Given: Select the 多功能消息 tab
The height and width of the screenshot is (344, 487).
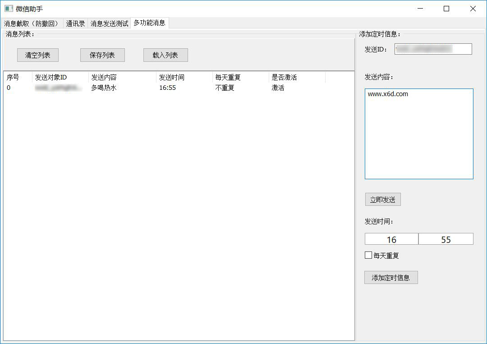Looking at the screenshot, I should click(x=149, y=23).
